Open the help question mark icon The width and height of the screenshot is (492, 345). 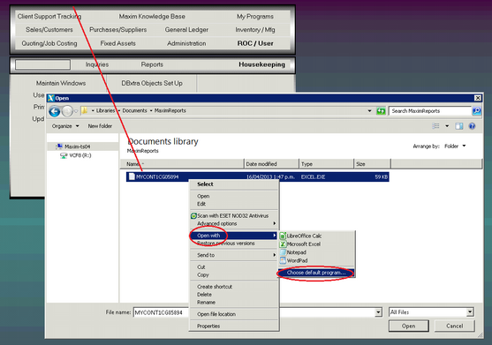click(x=472, y=126)
